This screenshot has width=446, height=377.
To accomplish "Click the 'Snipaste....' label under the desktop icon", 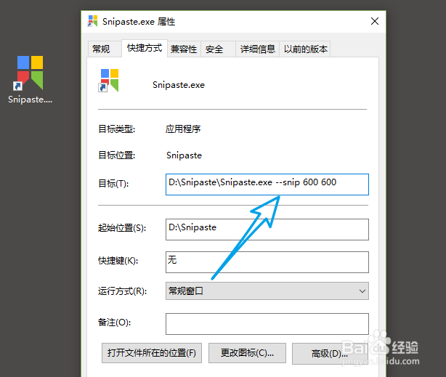I will coord(31,100).
